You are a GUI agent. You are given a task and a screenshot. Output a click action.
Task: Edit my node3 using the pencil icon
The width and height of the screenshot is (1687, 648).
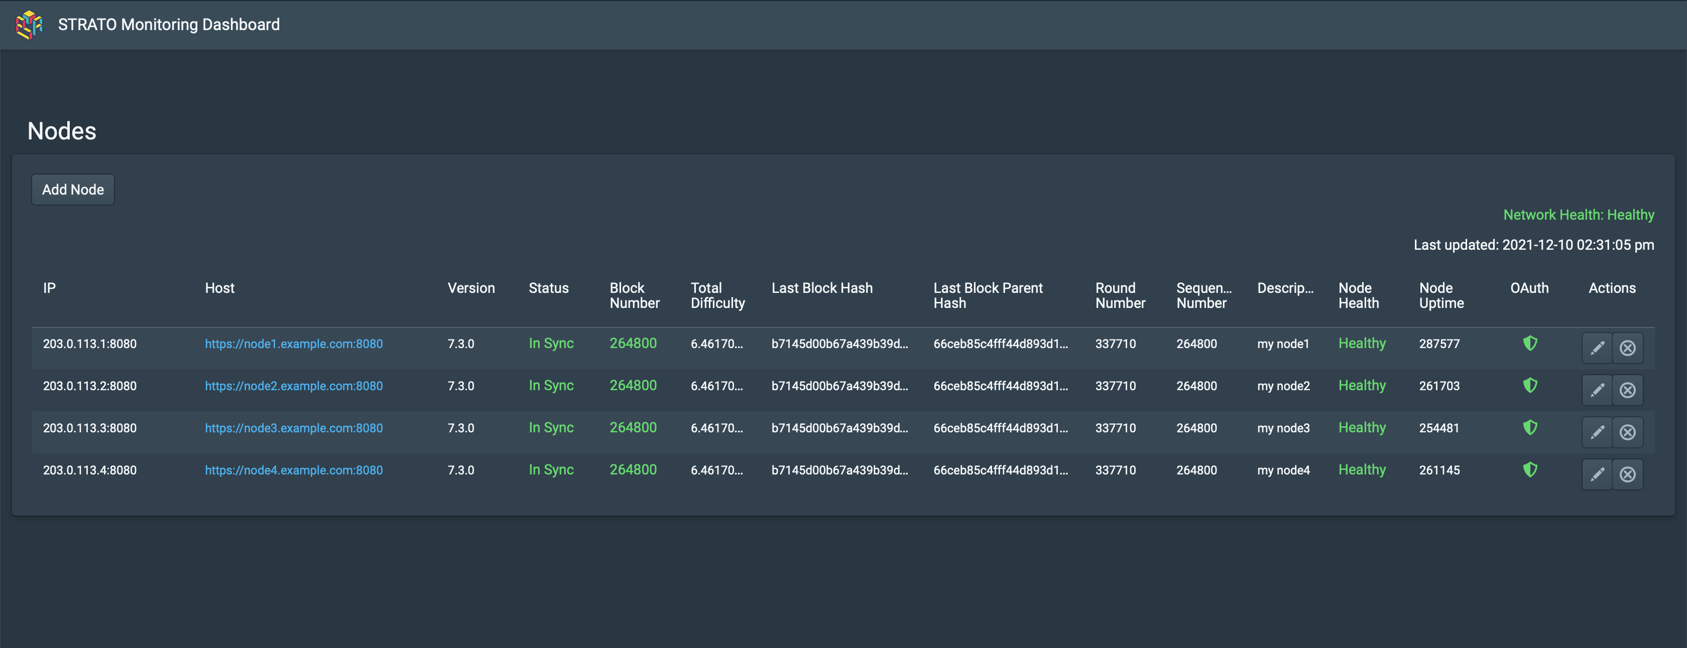point(1597,431)
